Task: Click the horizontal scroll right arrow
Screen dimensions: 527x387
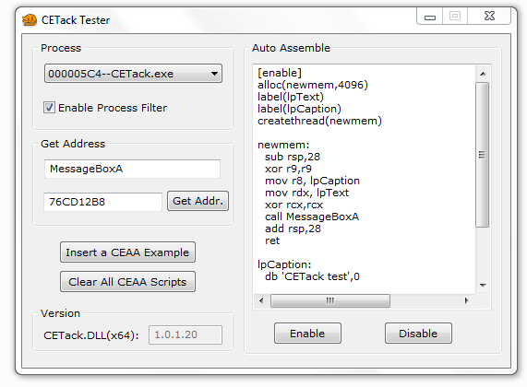Action: [x=466, y=300]
